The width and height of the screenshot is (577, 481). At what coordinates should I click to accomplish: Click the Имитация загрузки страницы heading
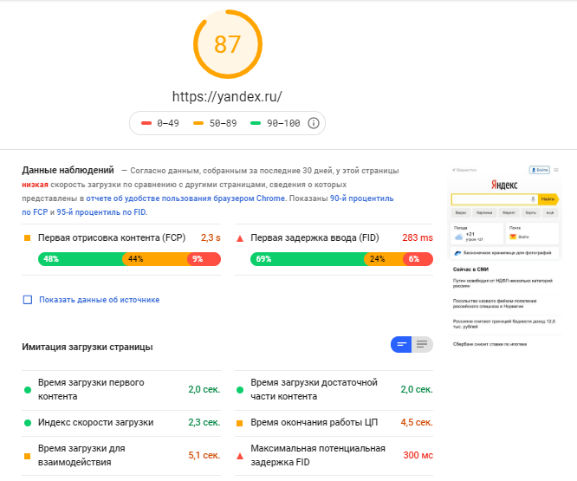[88, 347]
